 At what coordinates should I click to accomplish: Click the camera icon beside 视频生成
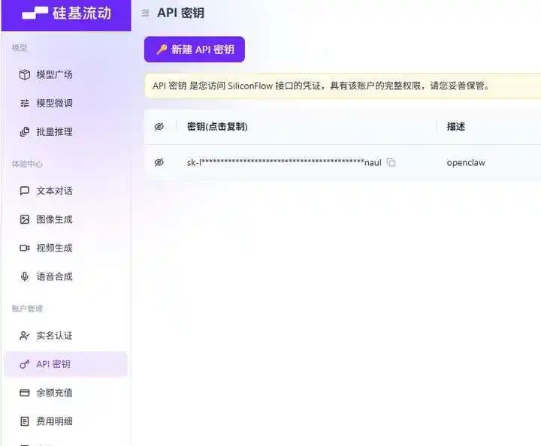pyautogui.click(x=25, y=249)
